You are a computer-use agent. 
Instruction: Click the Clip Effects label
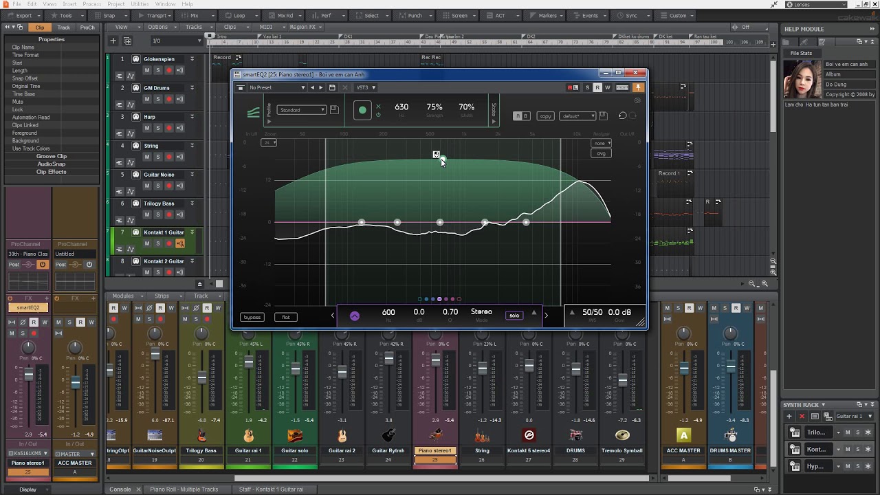coord(52,172)
